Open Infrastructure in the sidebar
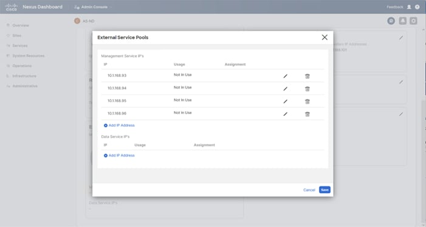 (x=24, y=76)
